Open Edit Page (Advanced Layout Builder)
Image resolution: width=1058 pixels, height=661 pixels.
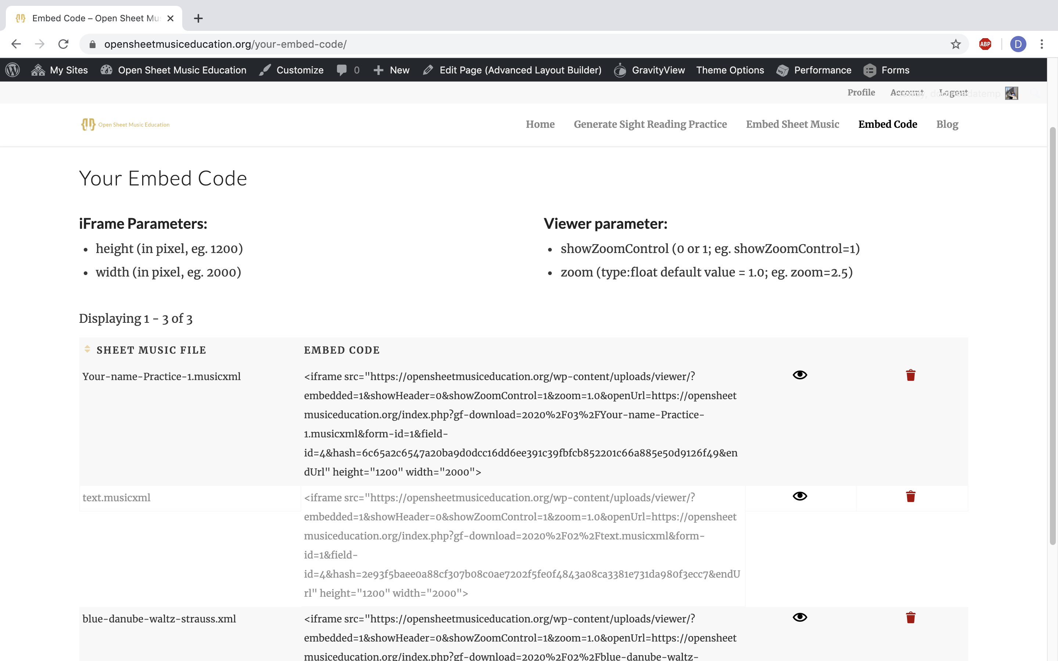[512, 70]
